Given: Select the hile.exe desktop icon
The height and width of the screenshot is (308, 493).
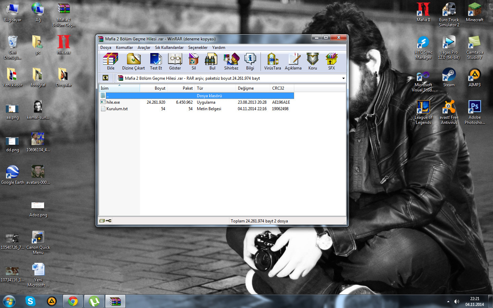Looking at the screenshot, I should click(x=64, y=45).
